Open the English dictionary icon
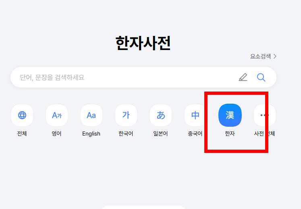The image size is (301, 209). 91,115
